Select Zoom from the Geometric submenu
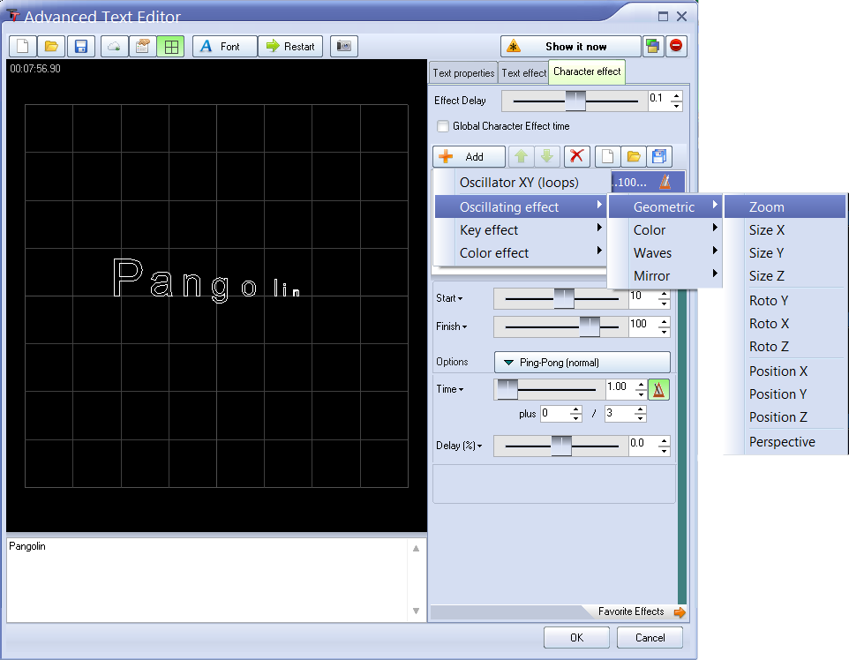The image size is (849, 660). [x=785, y=206]
